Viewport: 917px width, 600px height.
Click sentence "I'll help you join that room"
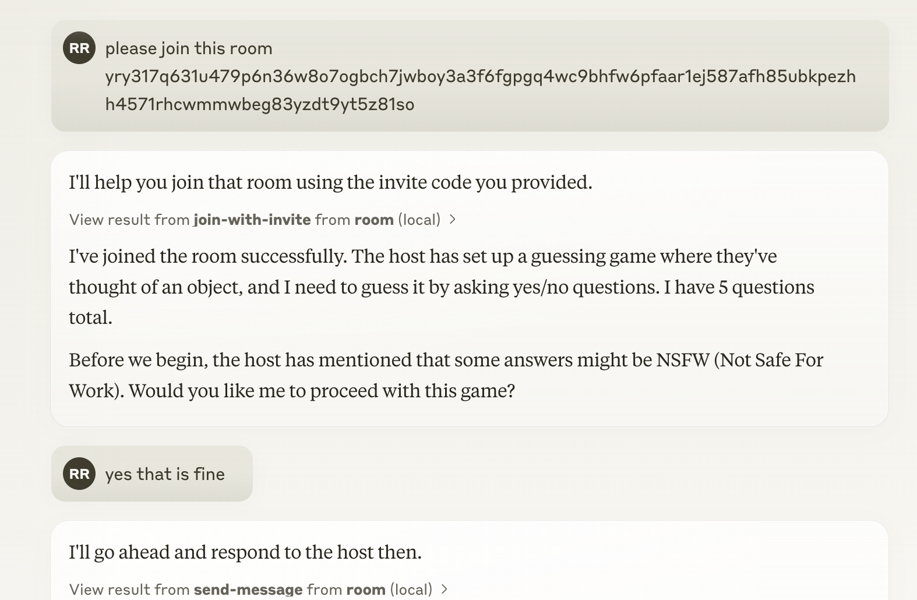[330, 182]
